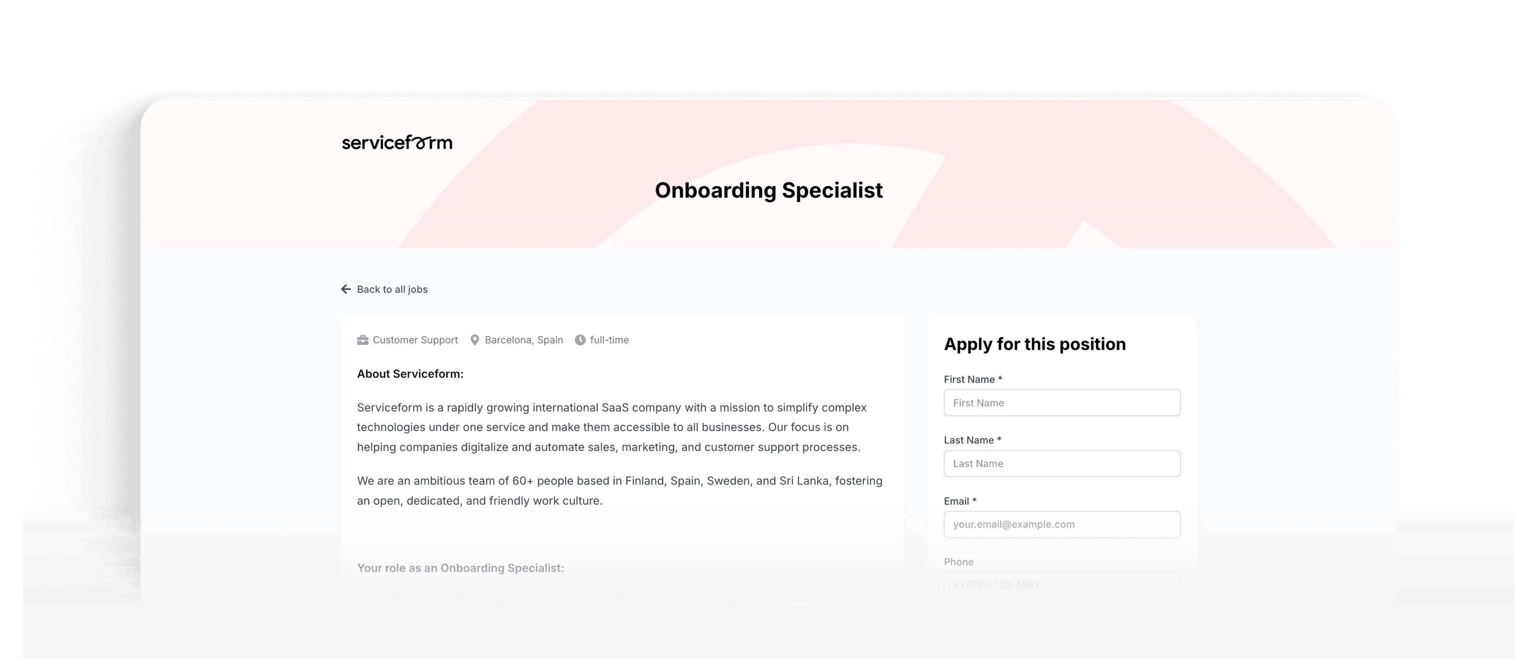Click the Apply for this position heading
This screenshot has height=659, width=1536.
point(1034,344)
